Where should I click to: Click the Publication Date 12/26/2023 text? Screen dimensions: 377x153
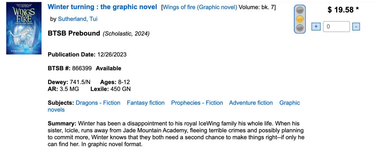pos(112,55)
